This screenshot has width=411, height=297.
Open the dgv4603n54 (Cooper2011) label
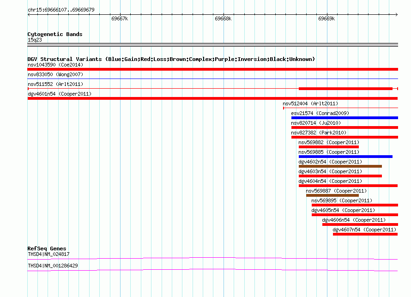click(x=330, y=171)
